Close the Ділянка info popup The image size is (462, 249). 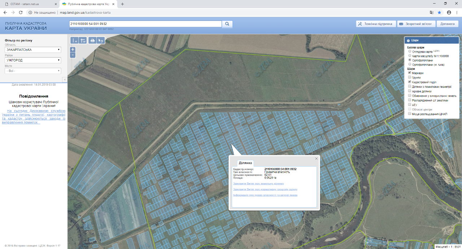point(317,158)
